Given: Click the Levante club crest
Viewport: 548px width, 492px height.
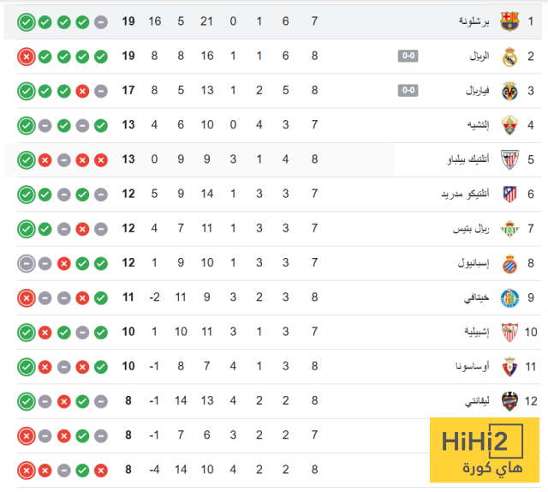Looking at the screenshot, I should (509, 401).
